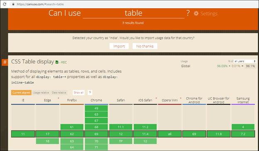Screen dimensions: 259x151
Task: Click the CSS Table display heading
Action: coord(32,61)
